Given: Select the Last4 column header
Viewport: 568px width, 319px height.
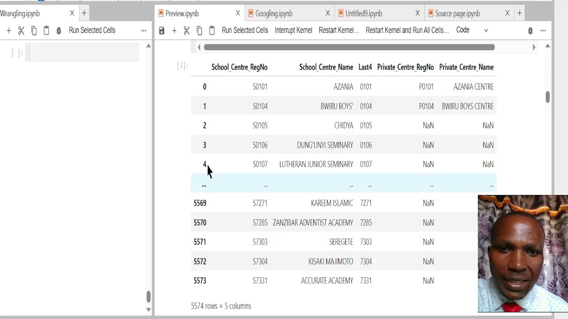Looking at the screenshot, I should pos(365,67).
